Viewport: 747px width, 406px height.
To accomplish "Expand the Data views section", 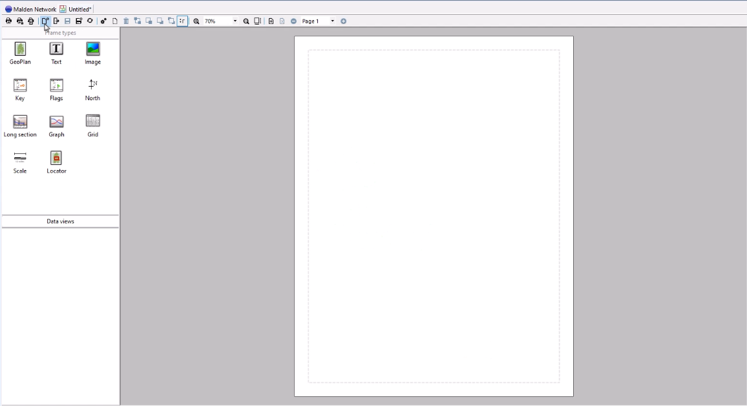I will pos(60,221).
